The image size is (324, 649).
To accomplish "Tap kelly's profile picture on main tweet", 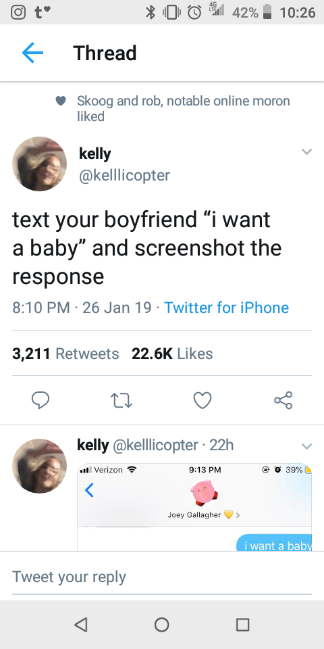I will [39, 164].
